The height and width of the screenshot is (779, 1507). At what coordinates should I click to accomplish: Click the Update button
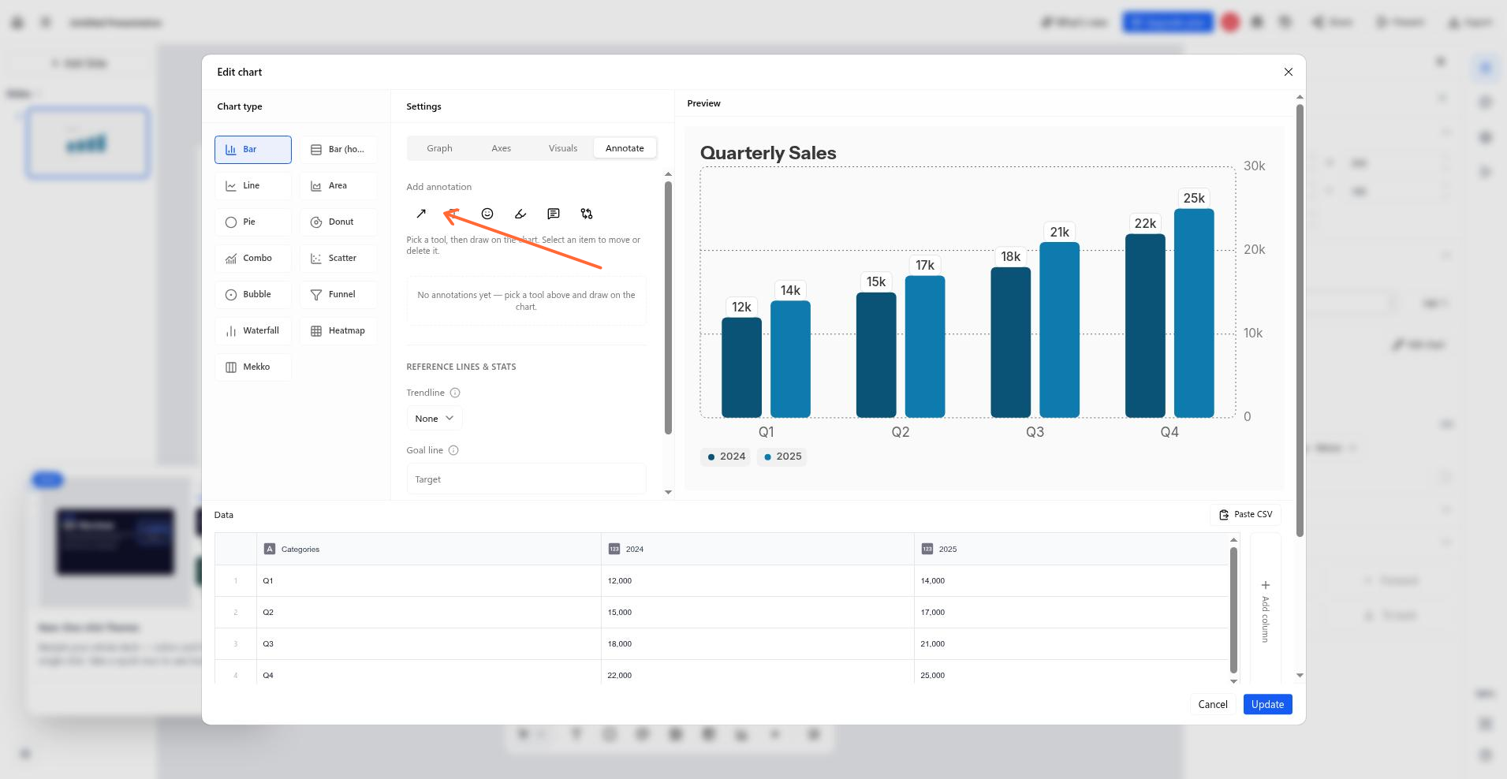pos(1267,705)
